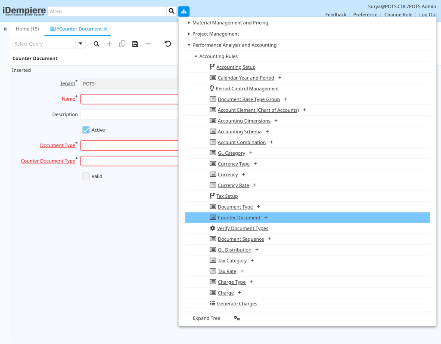Toggle the Valid checkbox
The height and width of the screenshot is (344, 441).
(86, 176)
